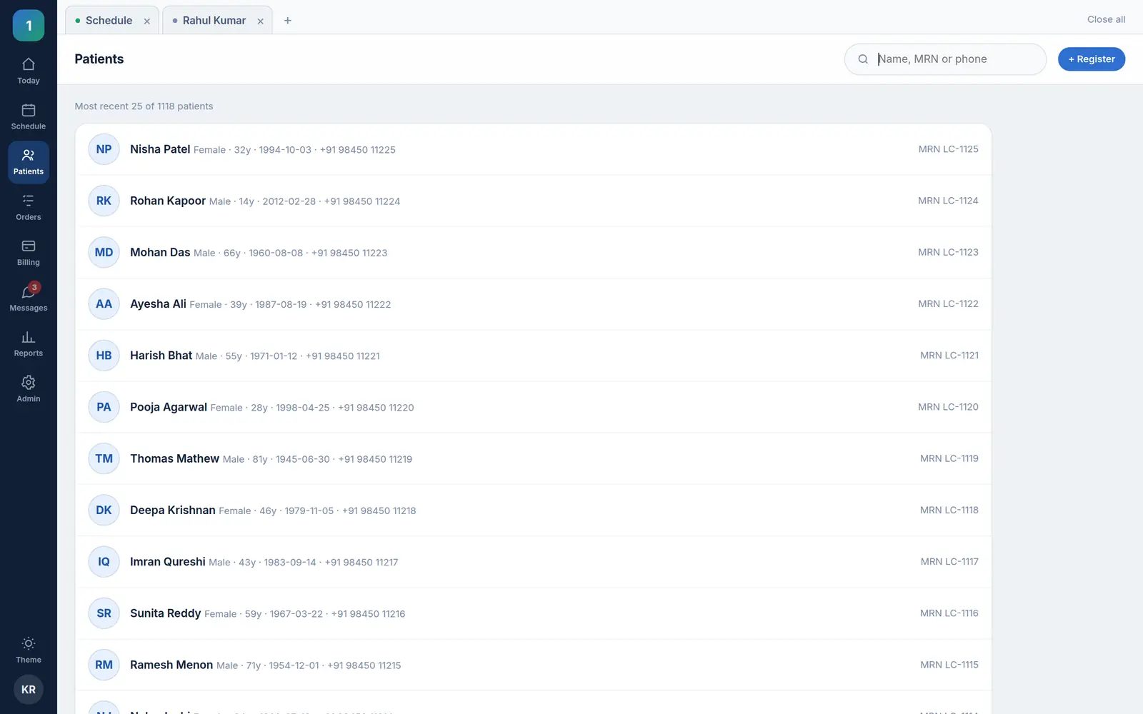This screenshot has width=1143, height=714.
Task: Close the Rahul Kumar tab
Action: tap(261, 21)
